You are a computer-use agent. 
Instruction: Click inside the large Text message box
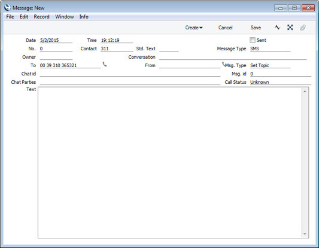pyautogui.click(x=170, y=162)
